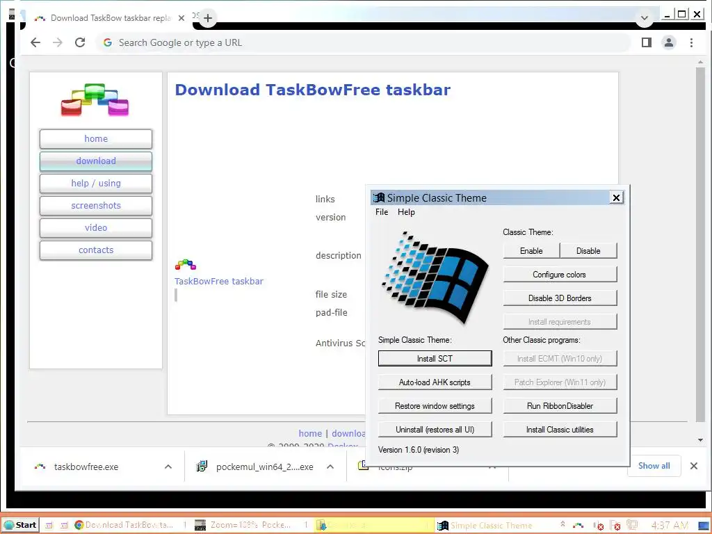Open the Chrome three-dot menu
712x534 pixels.
pyautogui.click(x=691, y=42)
